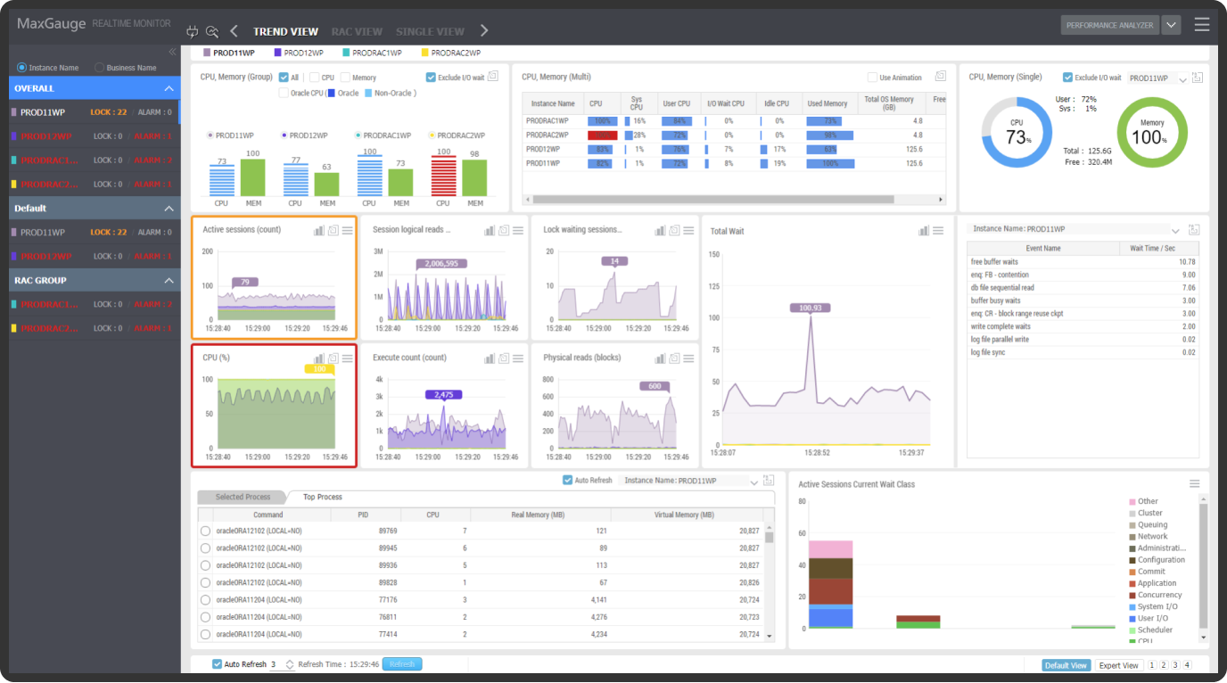Open instance dropdown in CPU, Memory (Single)

point(1182,79)
